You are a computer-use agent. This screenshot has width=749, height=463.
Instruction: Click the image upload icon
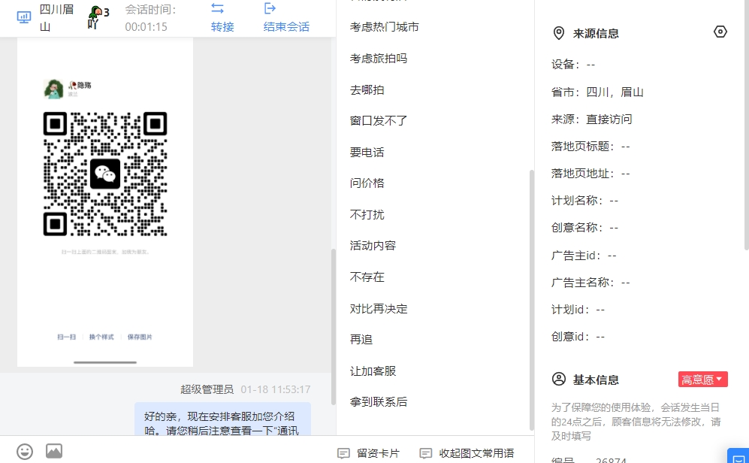coord(54,450)
